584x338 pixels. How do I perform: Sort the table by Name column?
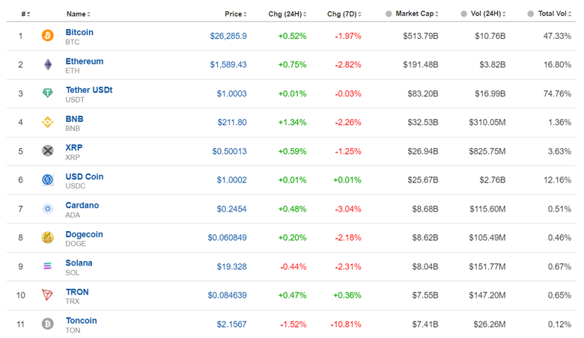click(78, 14)
